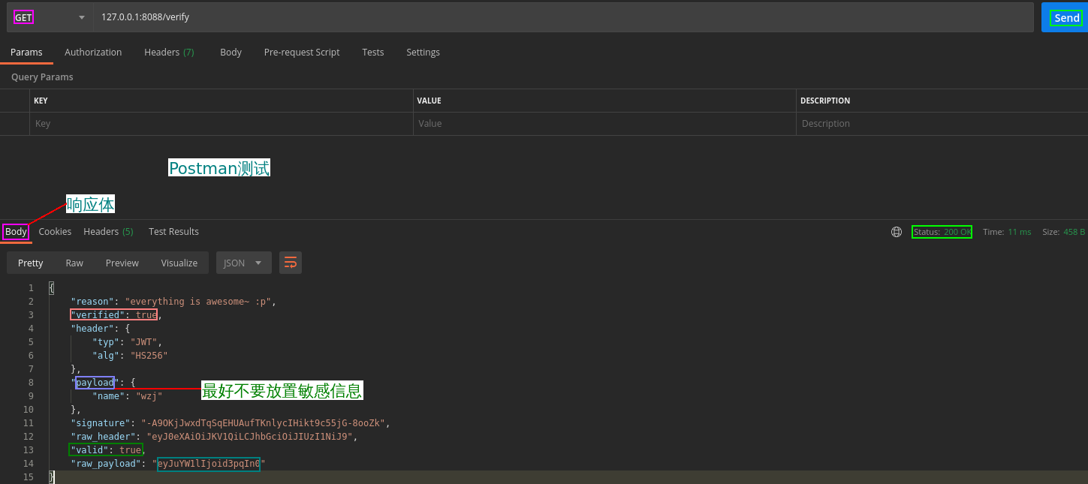Click the VALUE column header
Viewport: 1088px width, 484px height.
[x=429, y=101]
